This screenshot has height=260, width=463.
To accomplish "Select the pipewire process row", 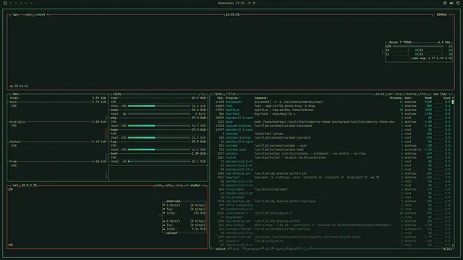I will click(333, 241).
